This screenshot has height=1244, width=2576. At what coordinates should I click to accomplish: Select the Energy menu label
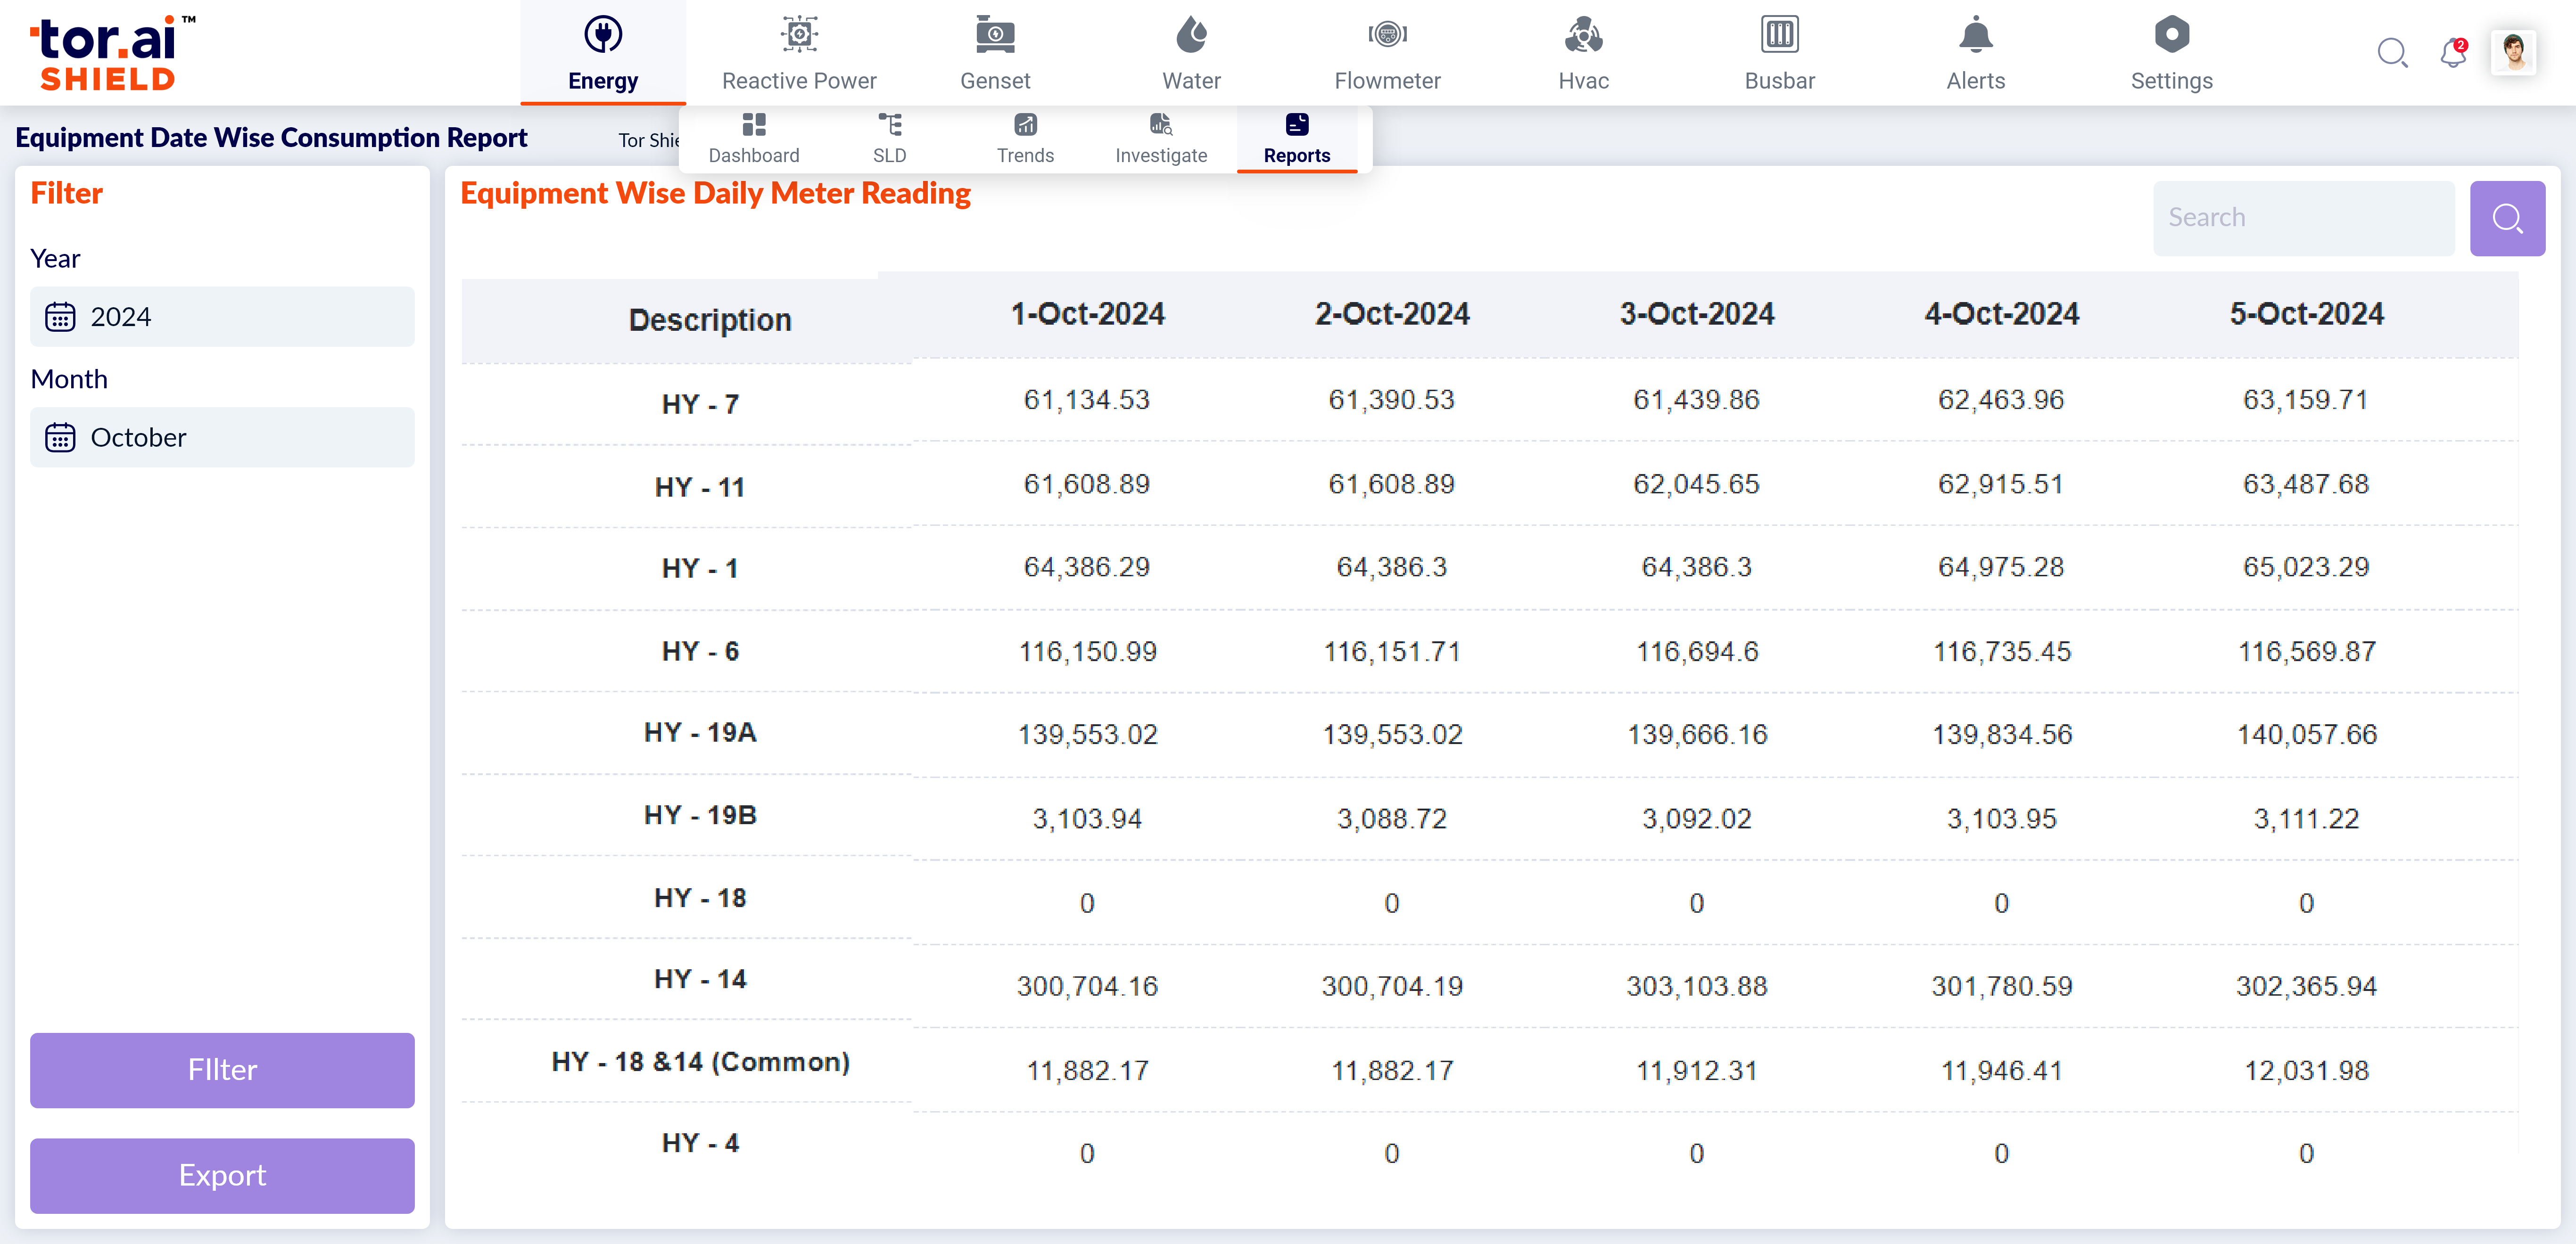(x=603, y=81)
